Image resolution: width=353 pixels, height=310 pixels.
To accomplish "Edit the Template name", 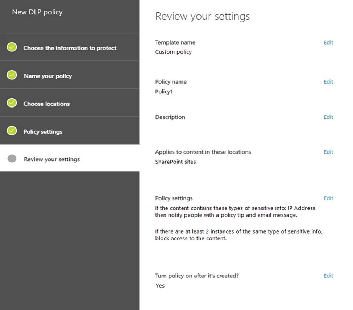I will [x=328, y=42].
